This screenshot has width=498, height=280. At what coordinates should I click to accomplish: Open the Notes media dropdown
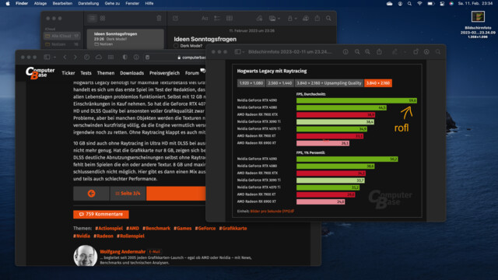point(275,19)
